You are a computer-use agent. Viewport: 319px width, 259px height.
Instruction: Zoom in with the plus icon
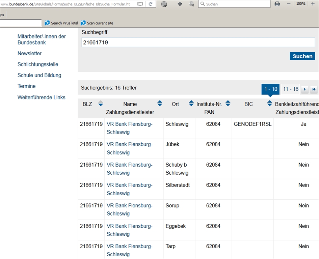313,4
